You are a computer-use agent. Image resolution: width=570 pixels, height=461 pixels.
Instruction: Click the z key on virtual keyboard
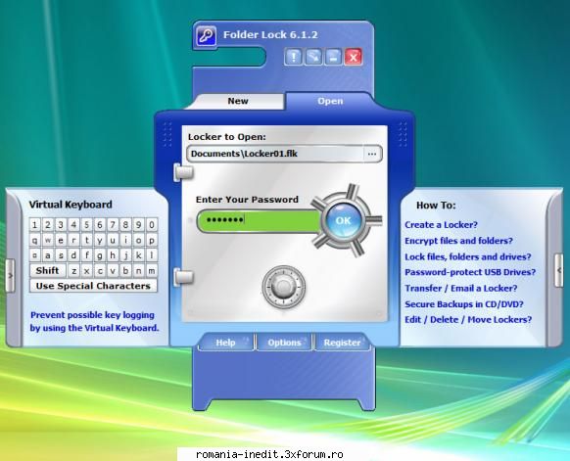click(x=73, y=271)
